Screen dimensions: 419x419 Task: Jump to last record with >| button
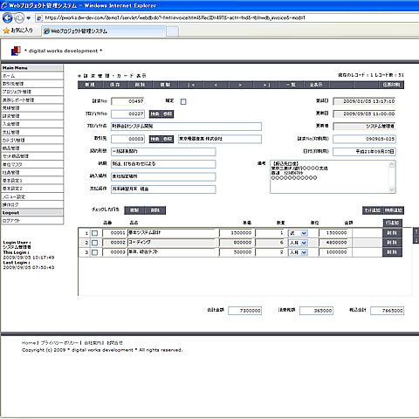[266, 85]
